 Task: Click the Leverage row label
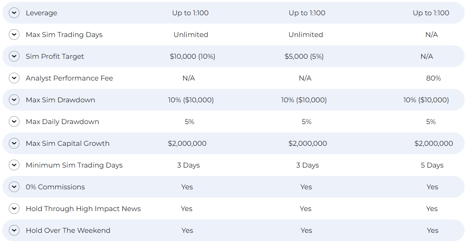point(41,13)
